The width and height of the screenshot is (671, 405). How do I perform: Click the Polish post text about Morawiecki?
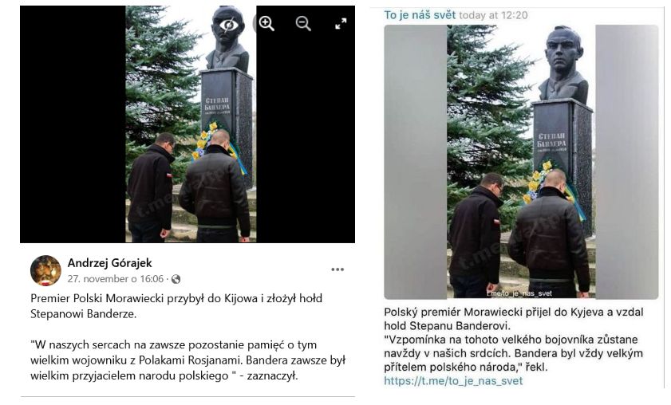click(x=176, y=306)
